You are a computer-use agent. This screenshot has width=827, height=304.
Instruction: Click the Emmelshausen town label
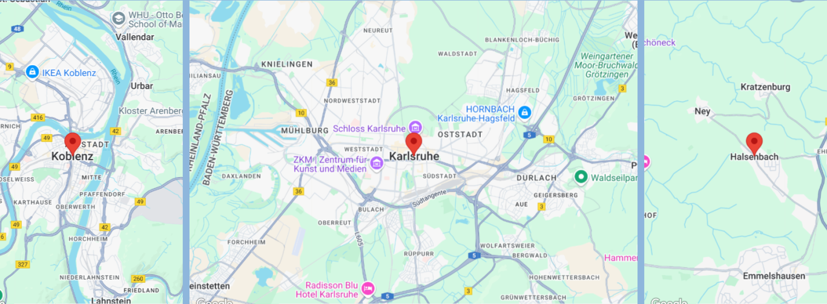[774, 276]
